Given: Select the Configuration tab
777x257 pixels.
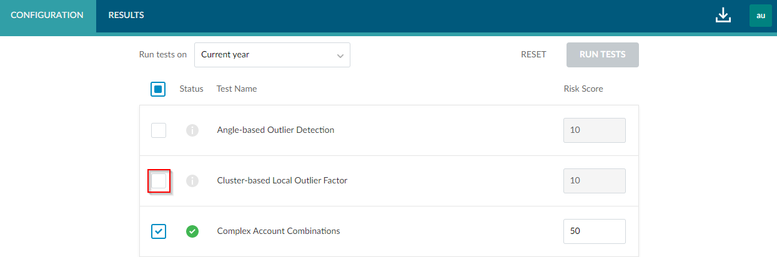Looking at the screenshot, I should [x=47, y=16].
